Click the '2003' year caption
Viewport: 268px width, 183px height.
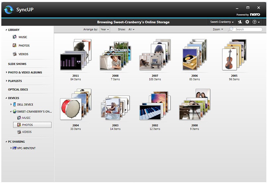(115, 125)
